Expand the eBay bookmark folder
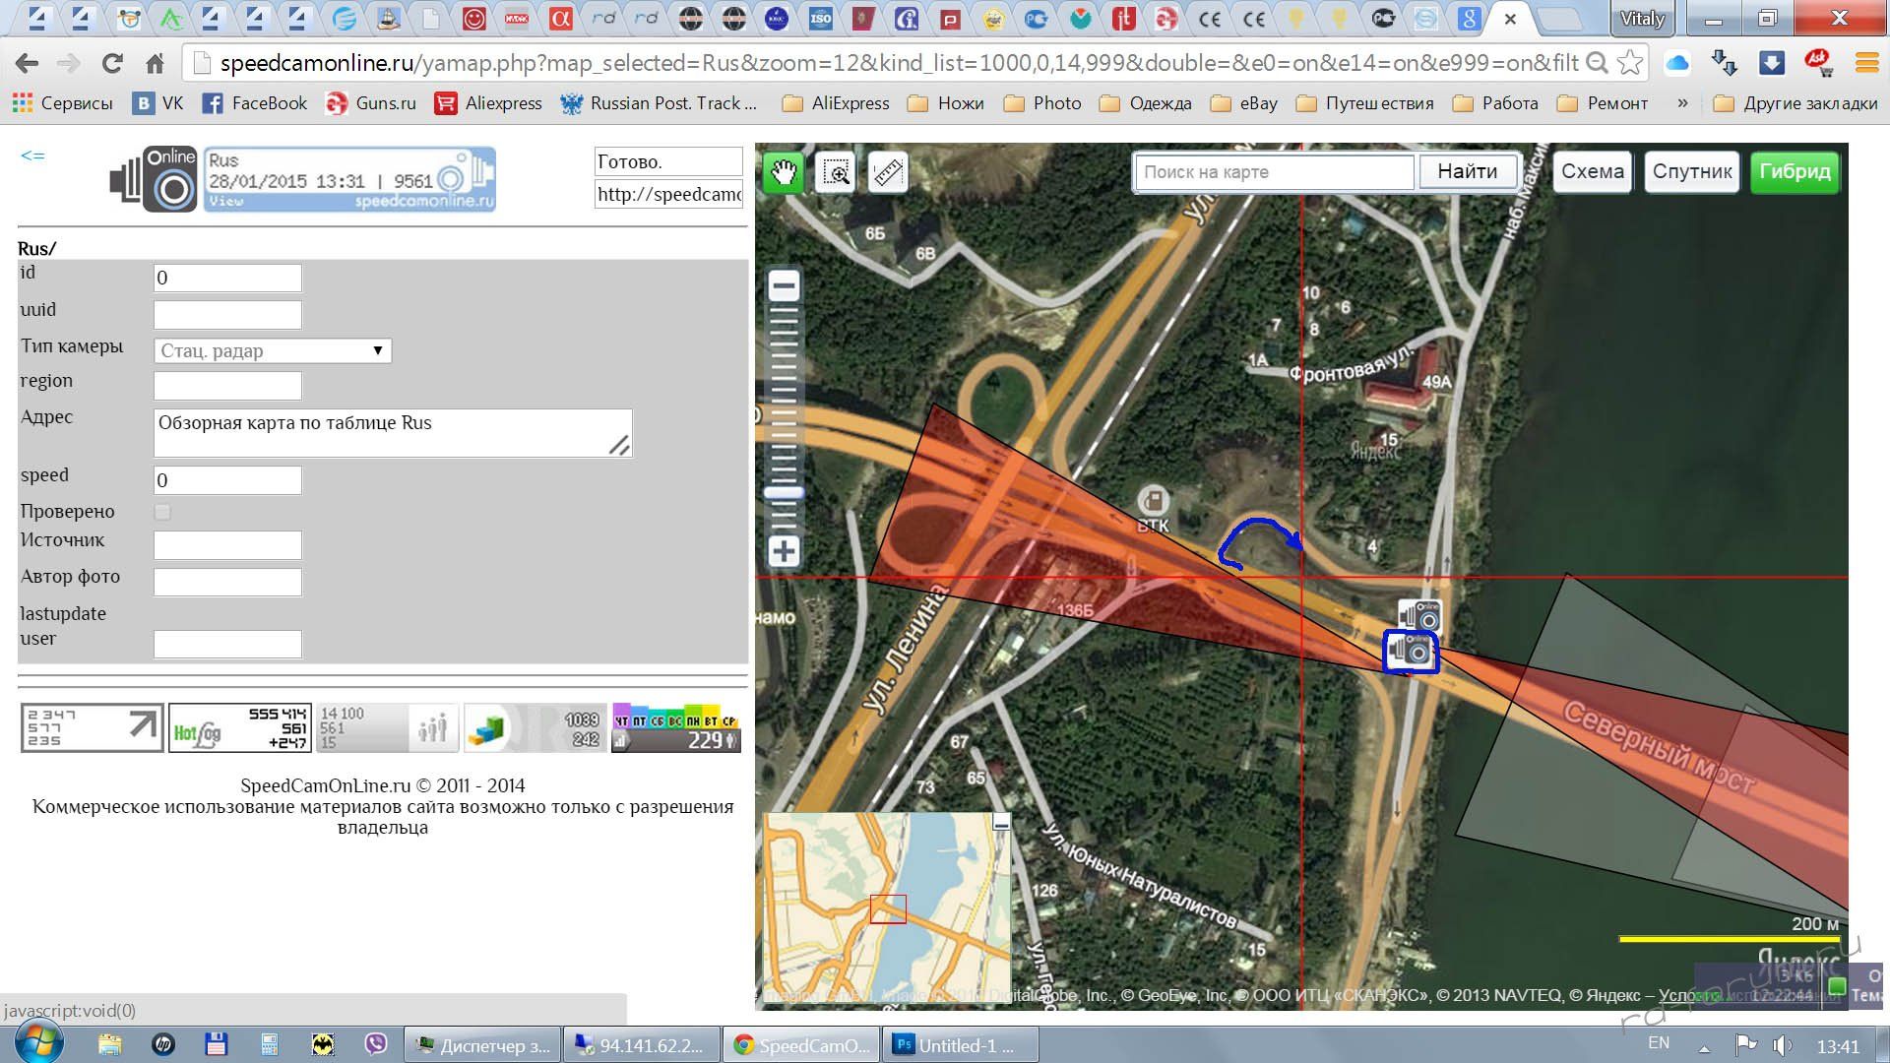The width and height of the screenshot is (1890, 1063). point(1244,103)
